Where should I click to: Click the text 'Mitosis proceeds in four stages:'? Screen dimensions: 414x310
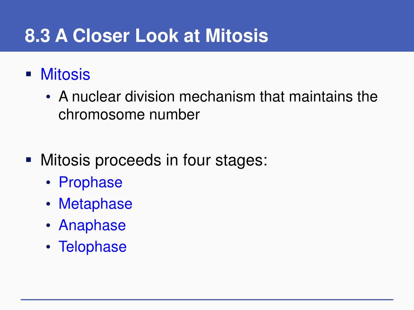154,160
